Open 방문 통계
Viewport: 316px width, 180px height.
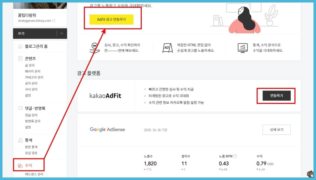point(31,147)
